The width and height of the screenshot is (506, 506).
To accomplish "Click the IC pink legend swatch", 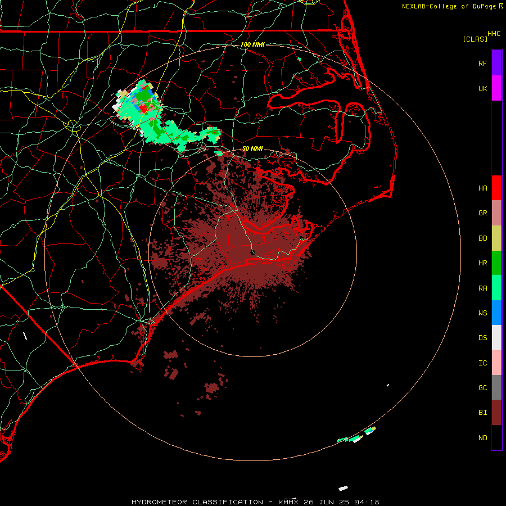I will click(496, 363).
